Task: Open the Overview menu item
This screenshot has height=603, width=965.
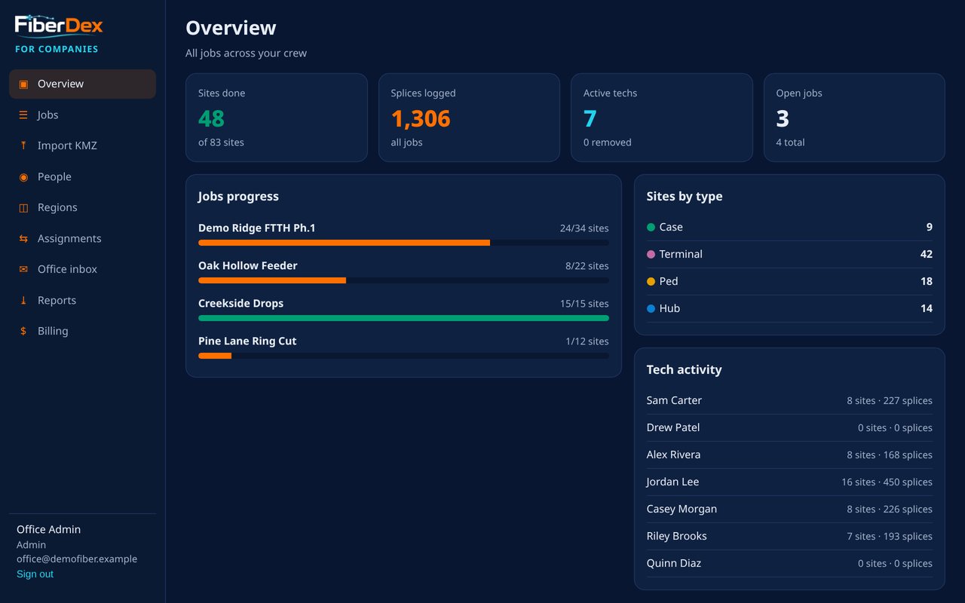Action: pos(82,84)
